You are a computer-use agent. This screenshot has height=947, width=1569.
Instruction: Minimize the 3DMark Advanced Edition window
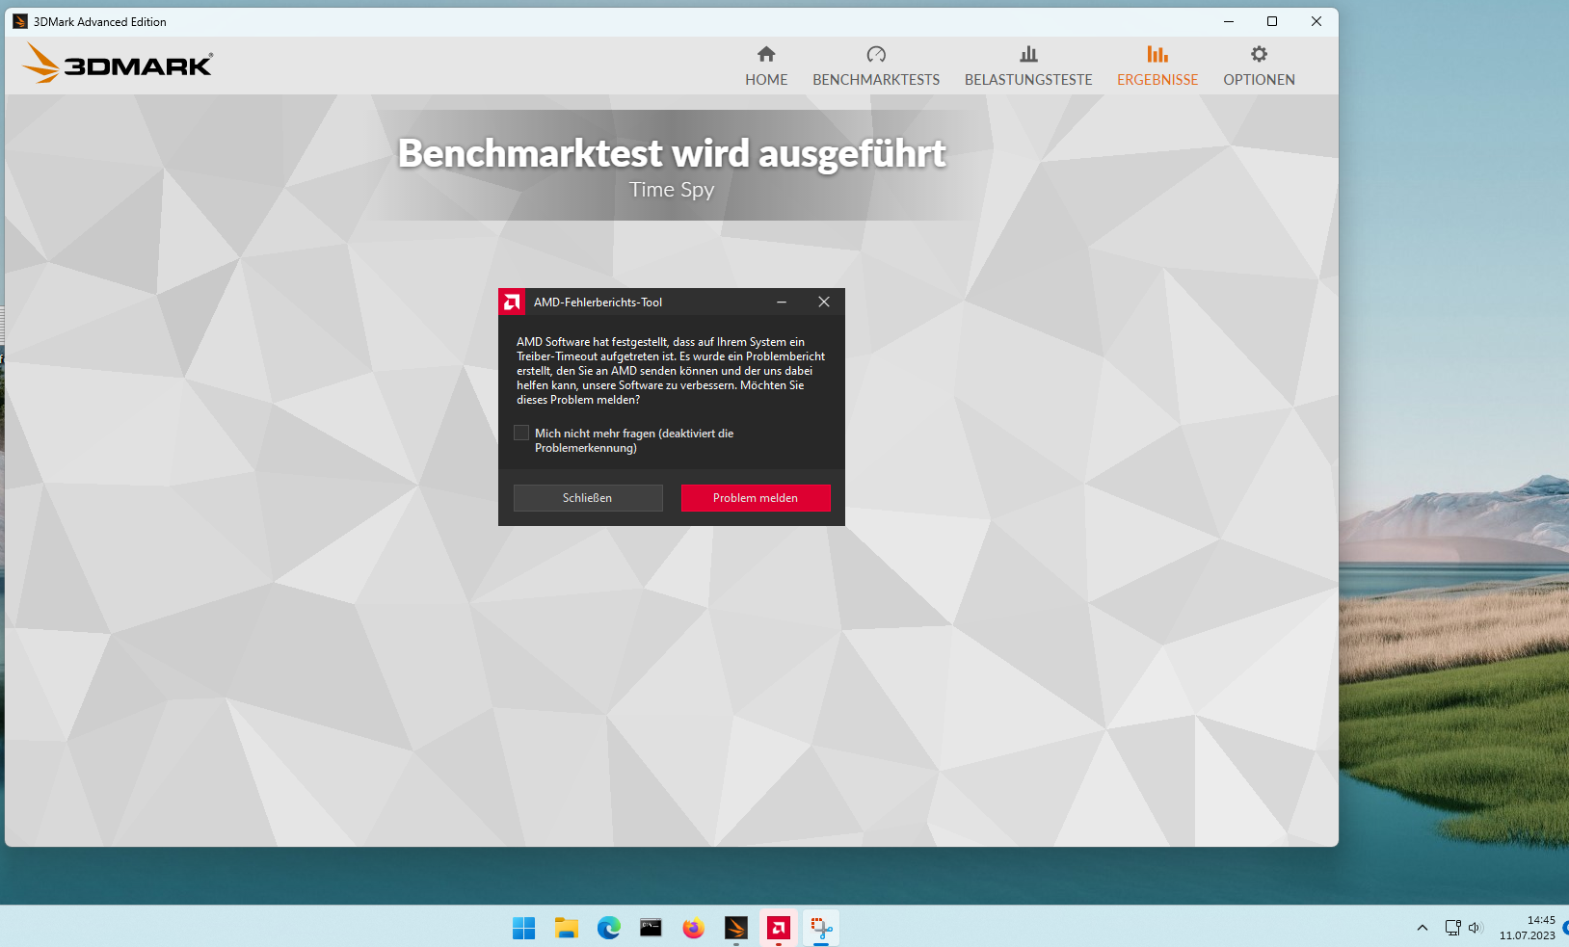(1229, 21)
